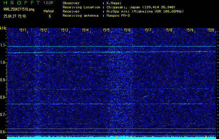
Task: Click the meteor count label above the 6
Action: 49,11
